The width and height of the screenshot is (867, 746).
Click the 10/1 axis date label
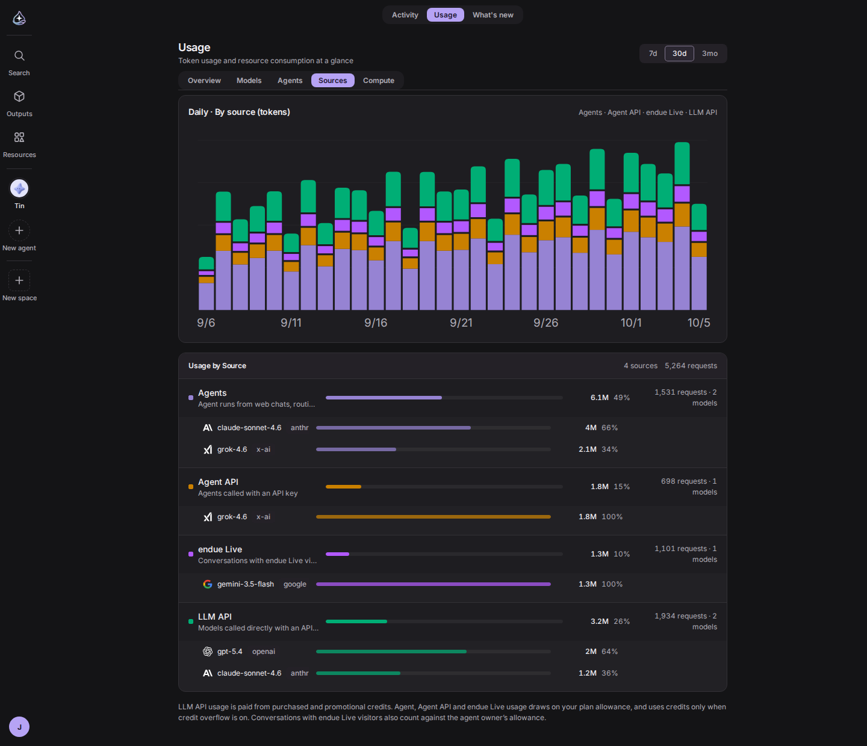click(631, 323)
